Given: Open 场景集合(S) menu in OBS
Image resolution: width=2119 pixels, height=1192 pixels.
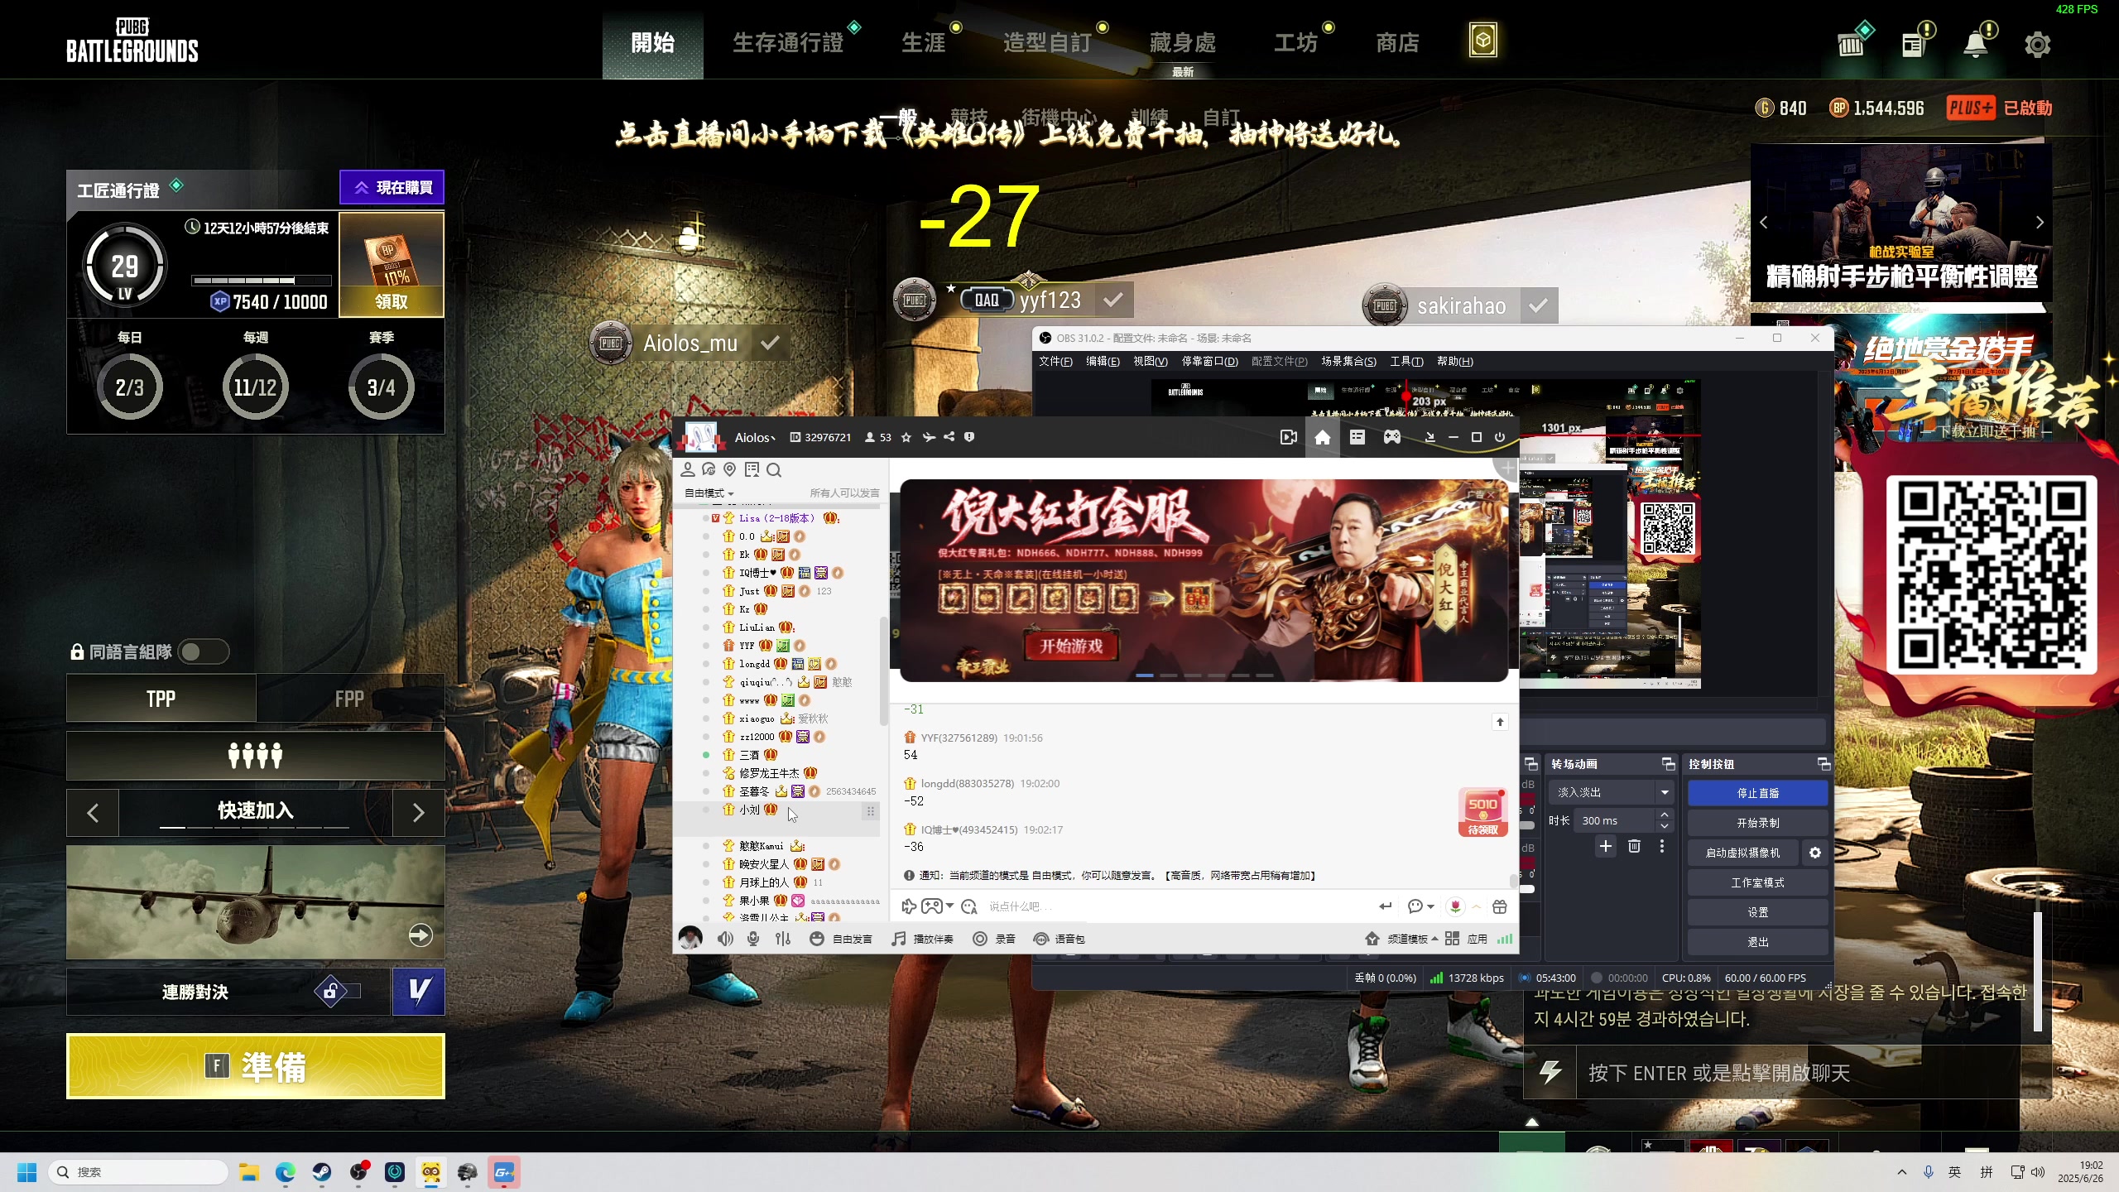Looking at the screenshot, I should click(1348, 361).
